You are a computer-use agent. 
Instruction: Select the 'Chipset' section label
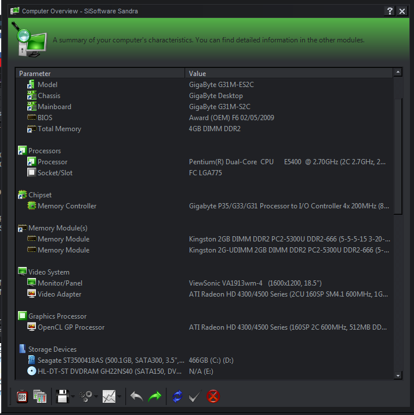pos(40,195)
